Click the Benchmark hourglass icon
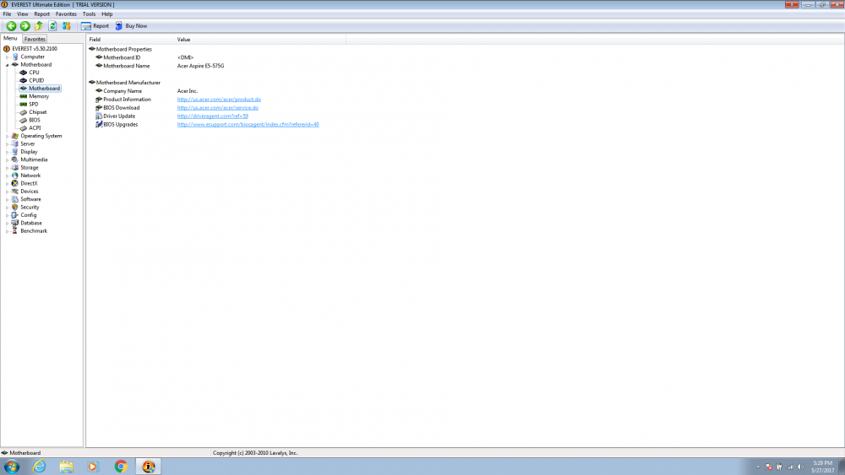 (x=15, y=231)
